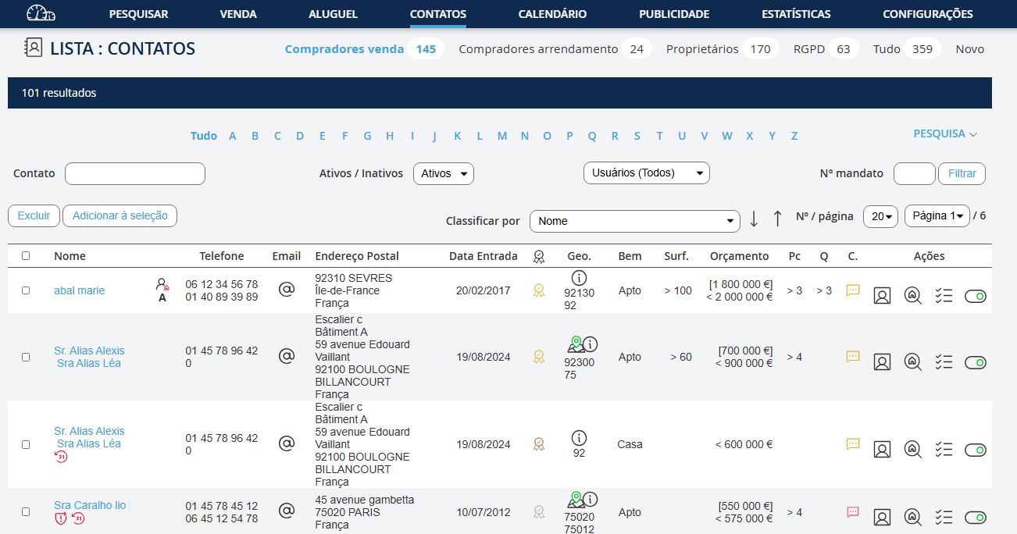Screen dimensions: 1017x534
Task: Sort the list in descending order with the down arrow
Action: pyautogui.click(x=754, y=219)
